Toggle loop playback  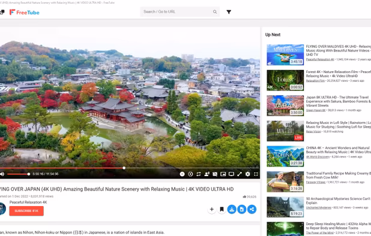click(199, 174)
